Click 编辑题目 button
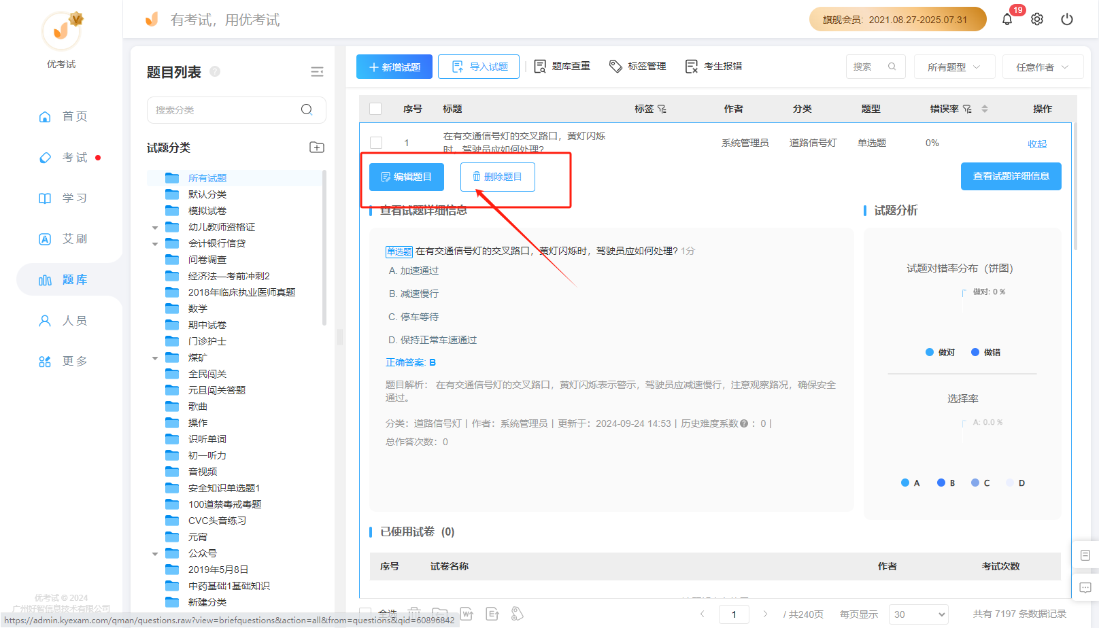 click(407, 177)
